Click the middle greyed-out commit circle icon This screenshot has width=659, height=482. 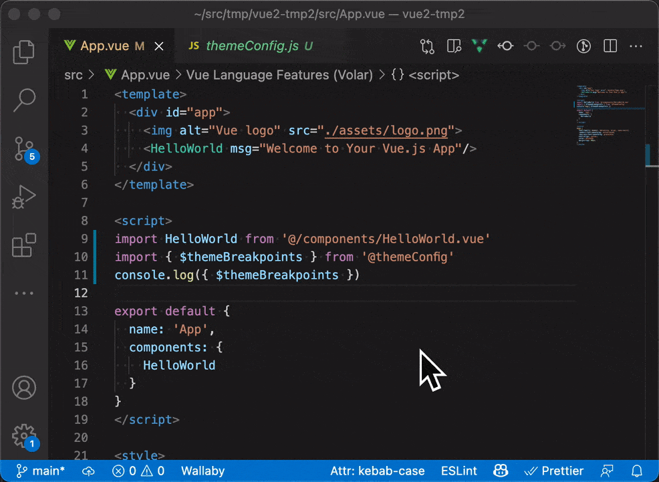coord(531,46)
